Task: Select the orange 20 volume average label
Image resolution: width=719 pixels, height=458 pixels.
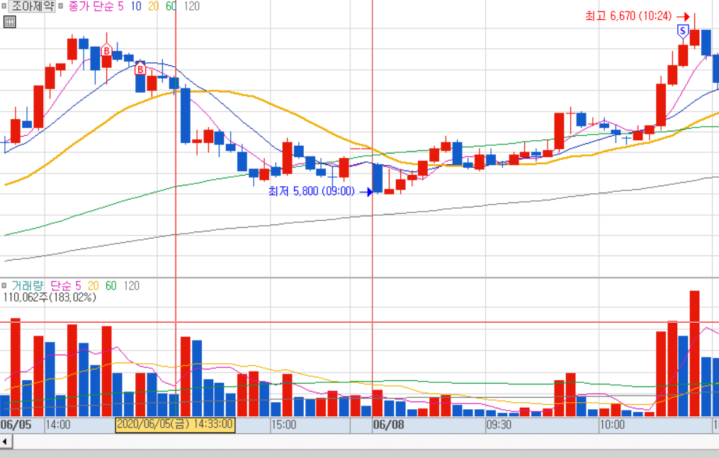Action: pyautogui.click(x=93, y=285)
